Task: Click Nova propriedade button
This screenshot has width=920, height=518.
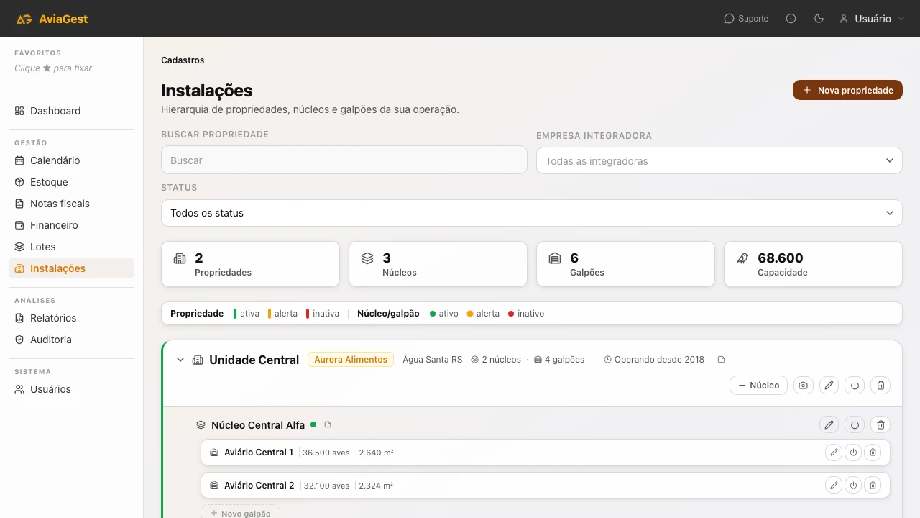Action: click(x=847, y=90)
